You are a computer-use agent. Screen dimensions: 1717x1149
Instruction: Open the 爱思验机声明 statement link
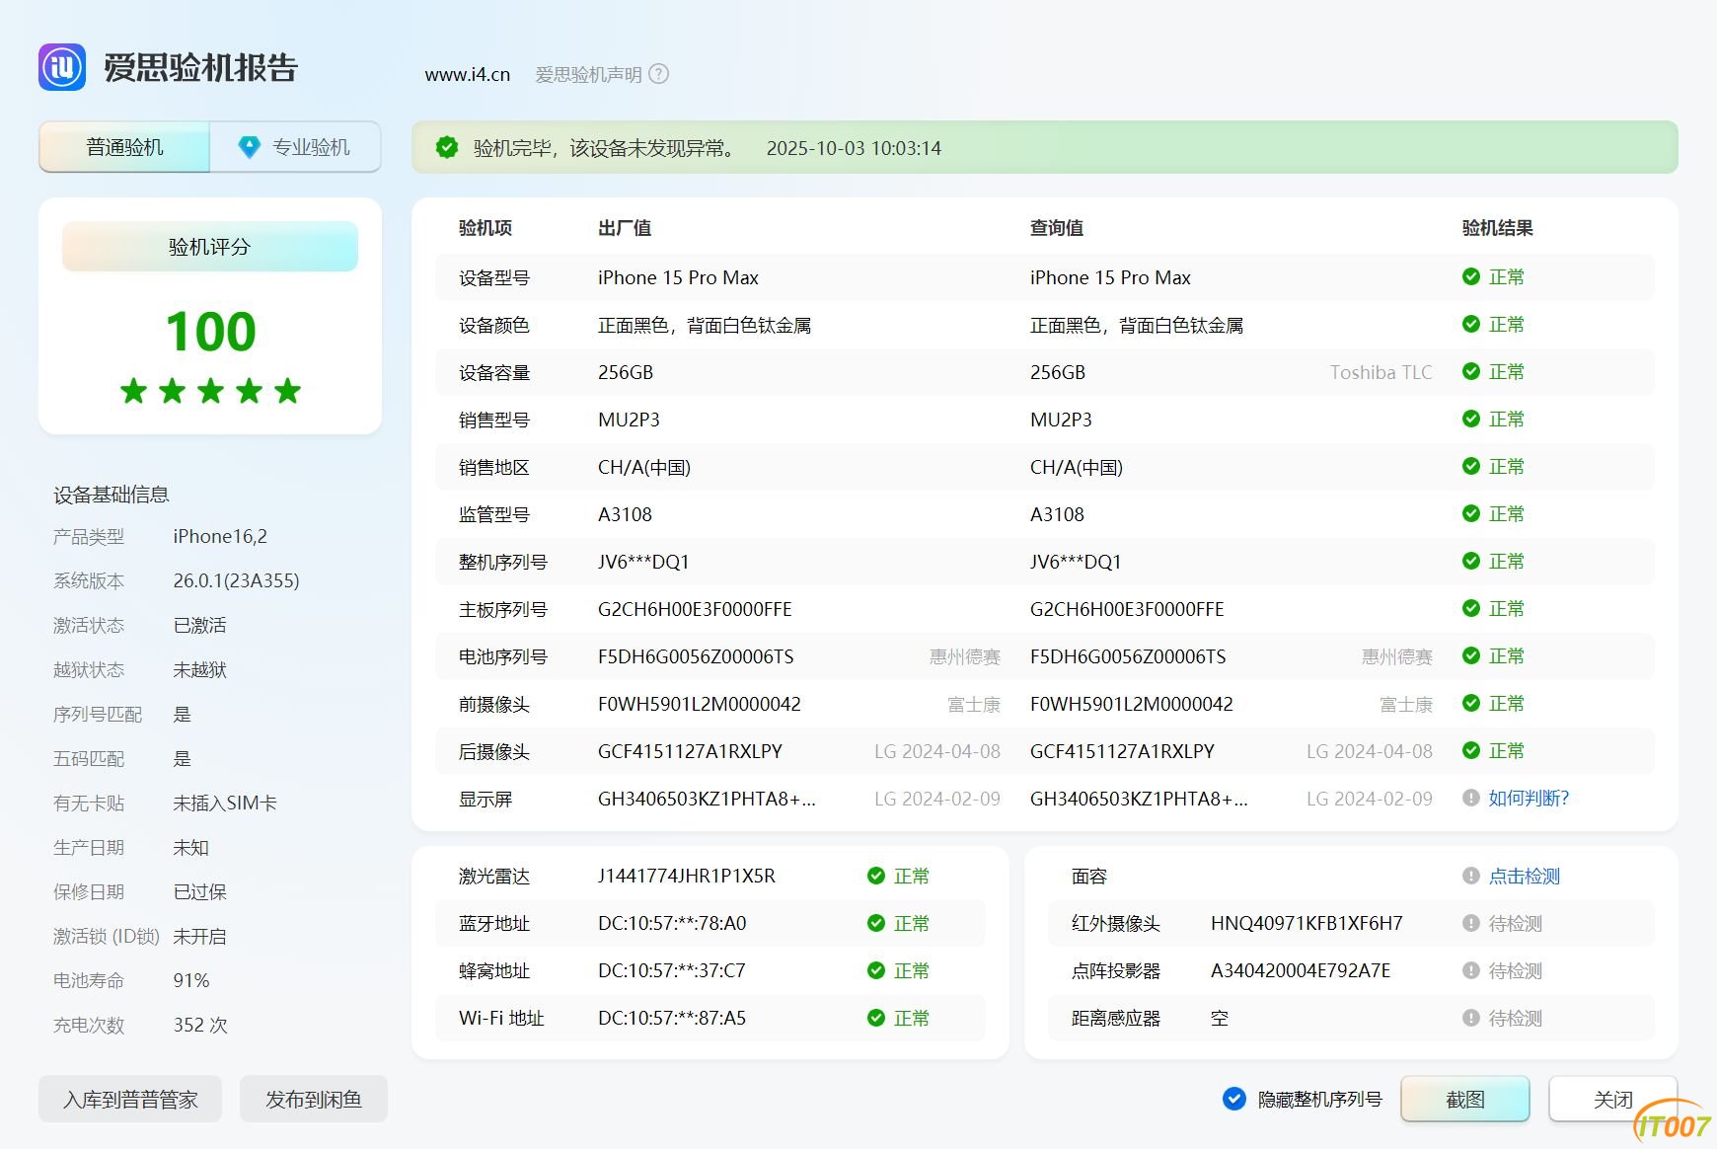[x=588, y=74]
